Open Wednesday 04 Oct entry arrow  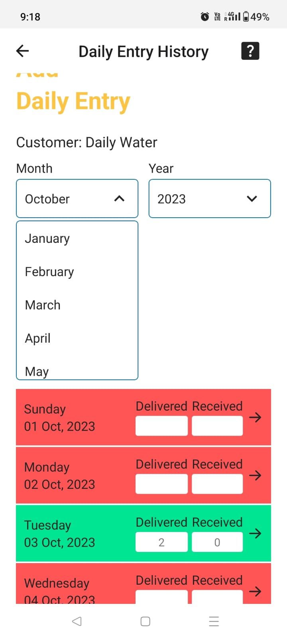coord(255,591)
